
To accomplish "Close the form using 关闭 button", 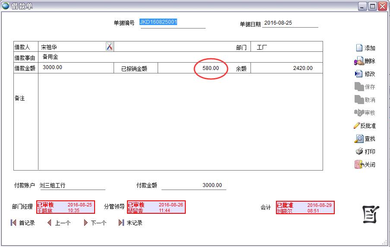I will coord(359,165).
